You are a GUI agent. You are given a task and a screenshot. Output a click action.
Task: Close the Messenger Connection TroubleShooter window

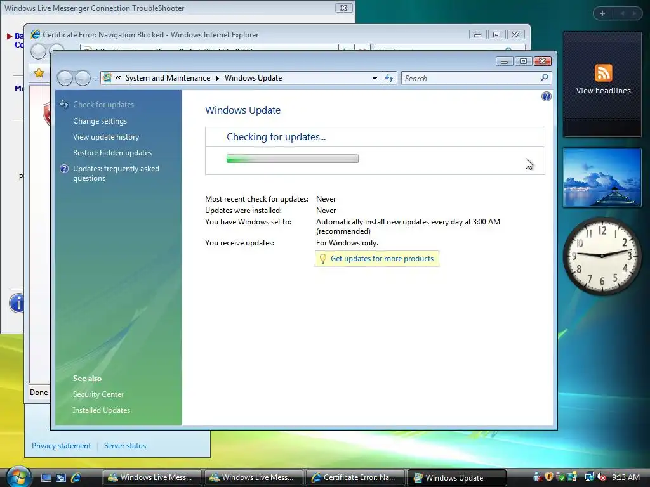343,8
